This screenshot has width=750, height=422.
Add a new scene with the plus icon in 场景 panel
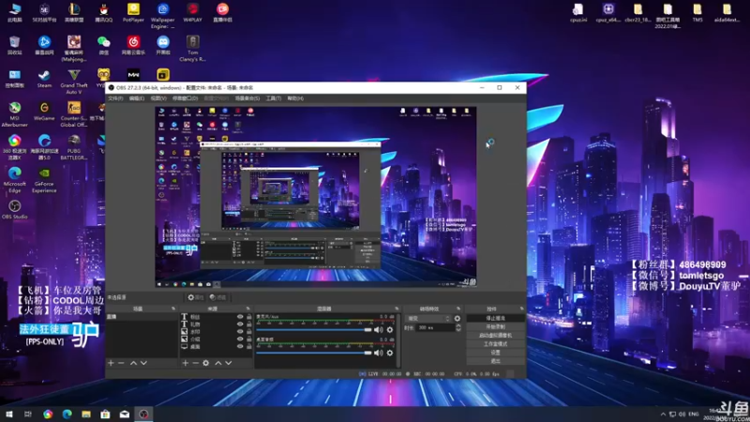pos(111,363)
